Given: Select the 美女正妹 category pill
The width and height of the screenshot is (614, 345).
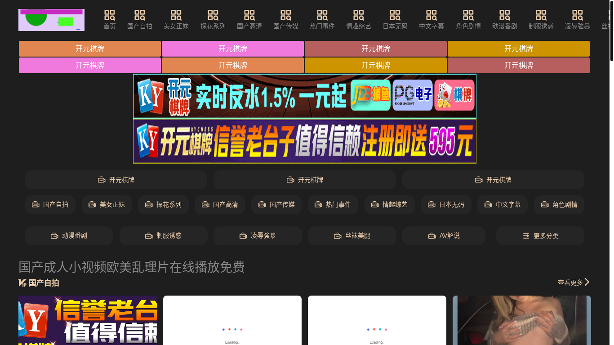Looking at the screenshot, I should pyautogui.click(x=107, y=204).
